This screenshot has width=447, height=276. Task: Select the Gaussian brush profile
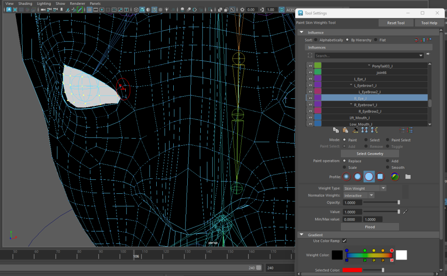pyautogui.click(x=347, y=177)
